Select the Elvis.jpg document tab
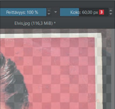This screenshot has width=115, height=109. coord(35,23)
